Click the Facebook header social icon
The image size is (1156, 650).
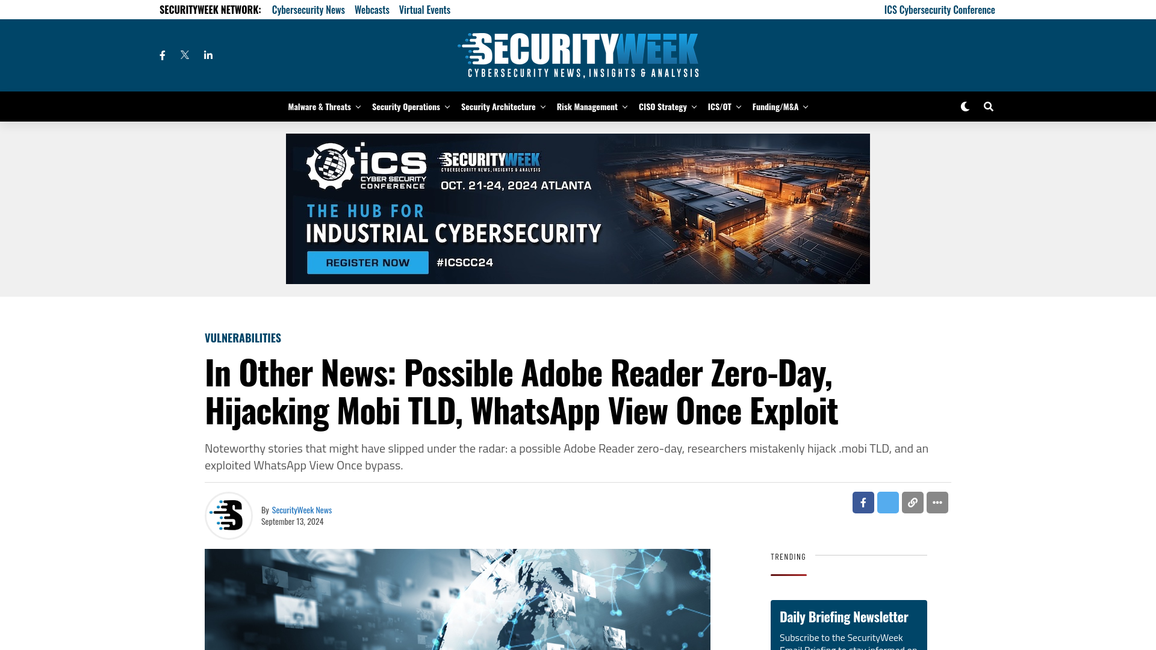162,55
